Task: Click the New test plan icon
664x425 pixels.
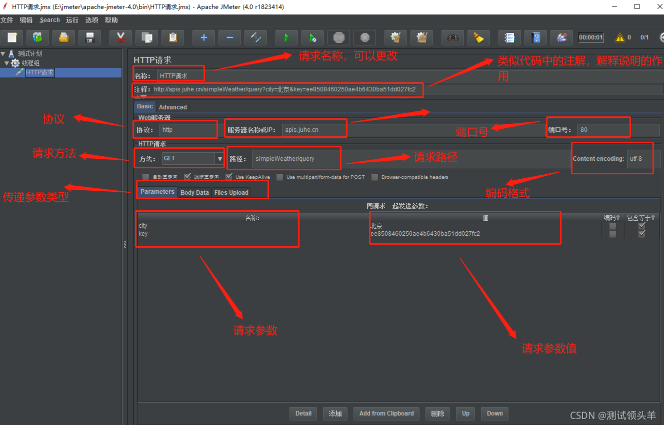Action: pyautogui.click(x=12, y=37)
